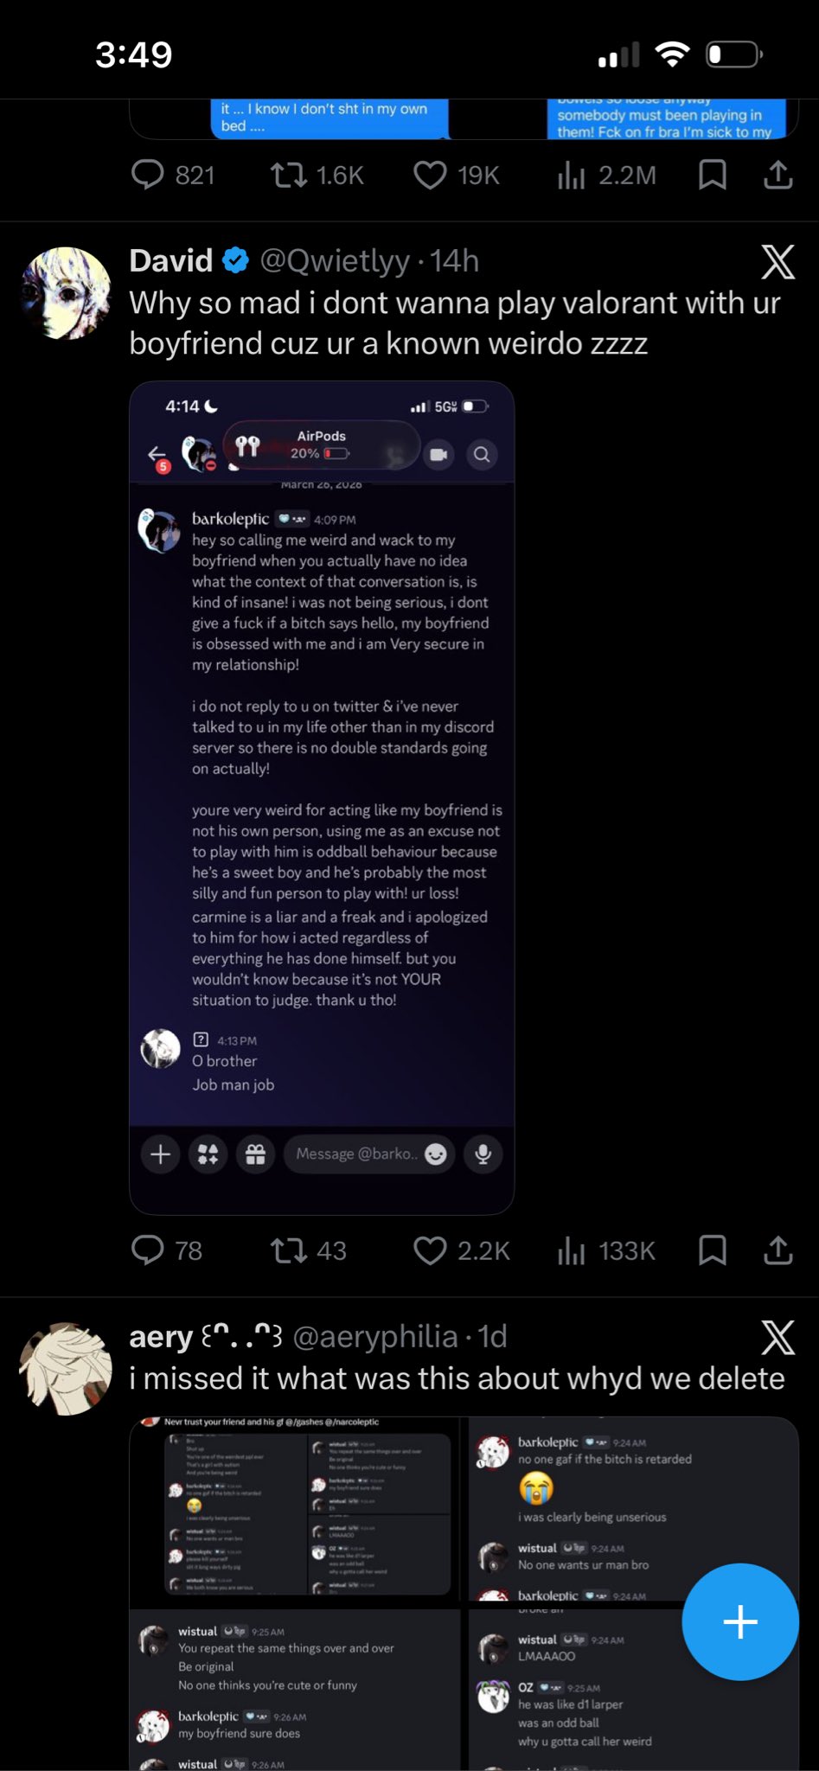Repost the top tweet with 1.6K reposts

click(x=289, y=176)
